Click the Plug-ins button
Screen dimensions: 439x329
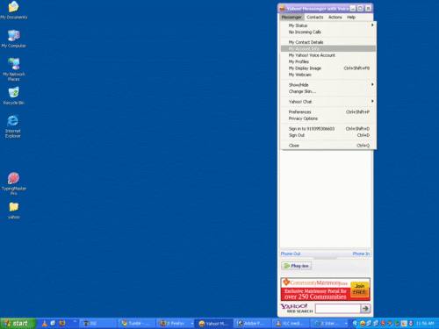tap(296, 266)
